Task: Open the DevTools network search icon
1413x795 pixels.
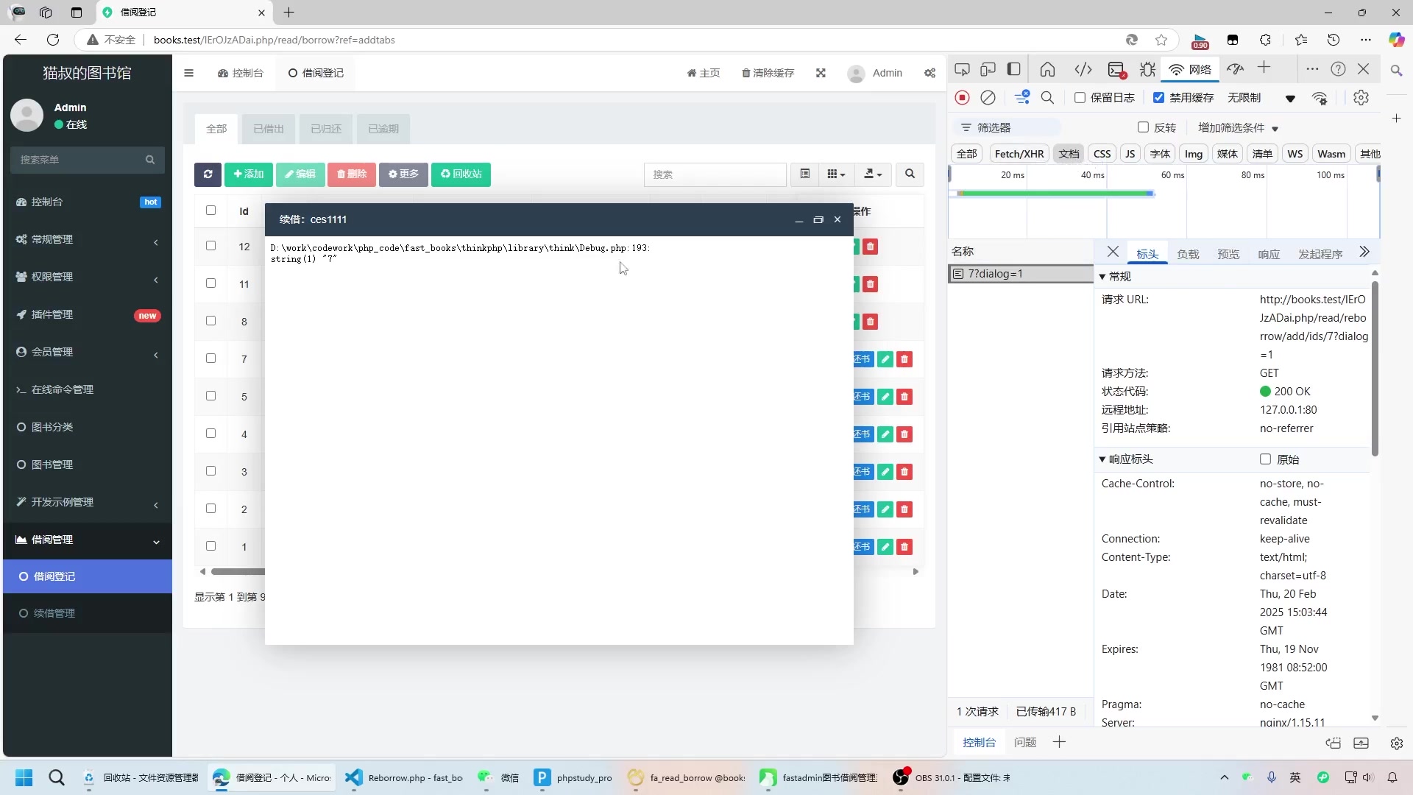Action: point(1047,98)
